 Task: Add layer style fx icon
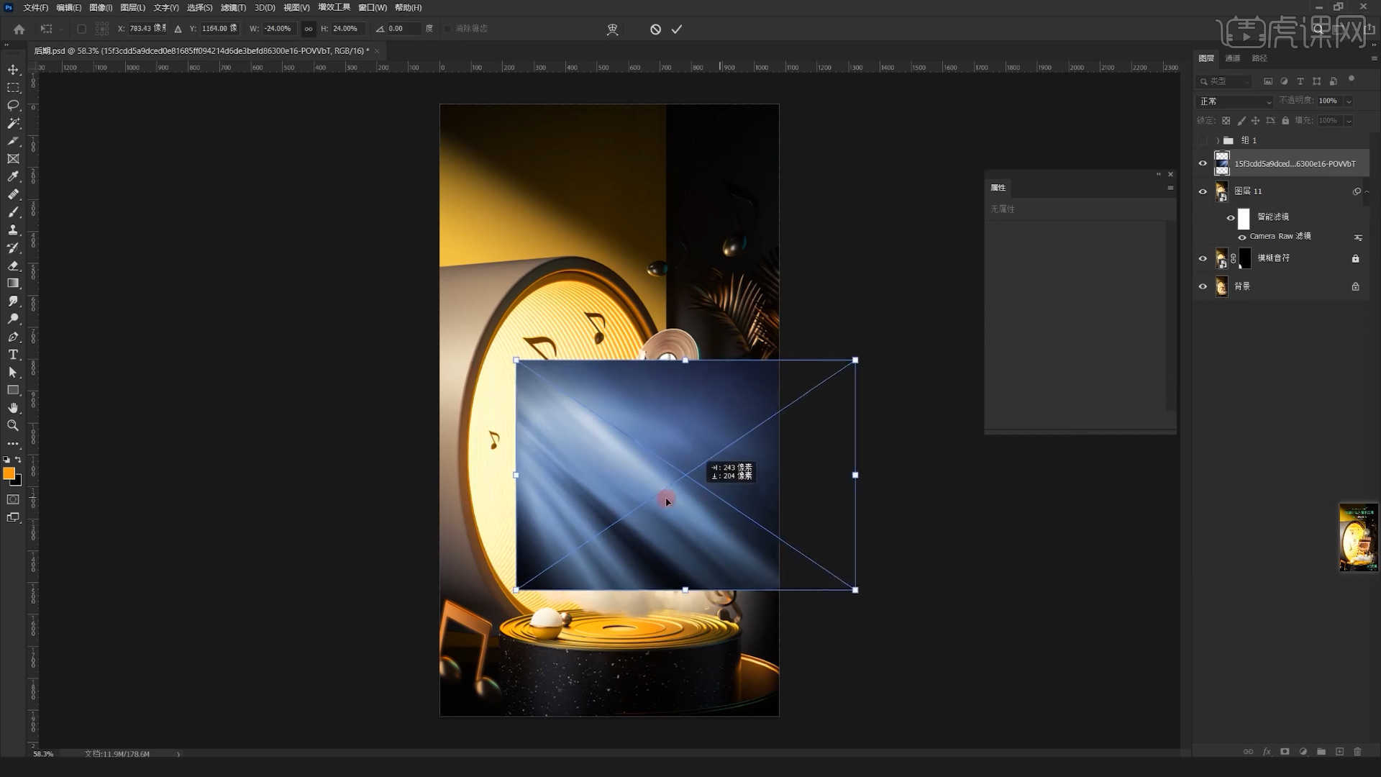1267,752
